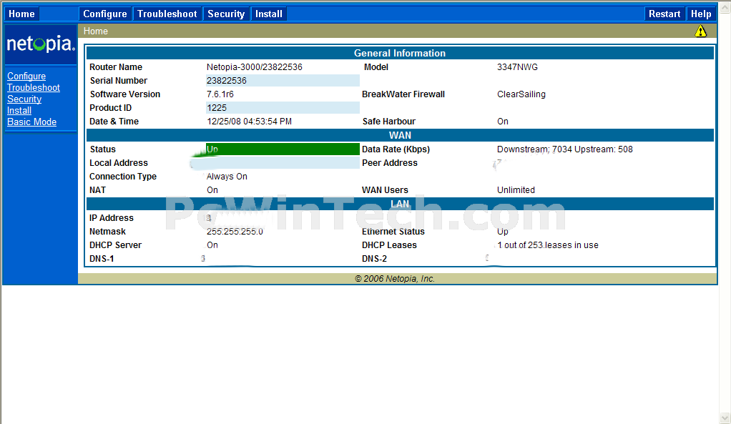The image size is (731, 424).
Task: Click the Ethernet Status 'Up' value
Action: (503, 232)
